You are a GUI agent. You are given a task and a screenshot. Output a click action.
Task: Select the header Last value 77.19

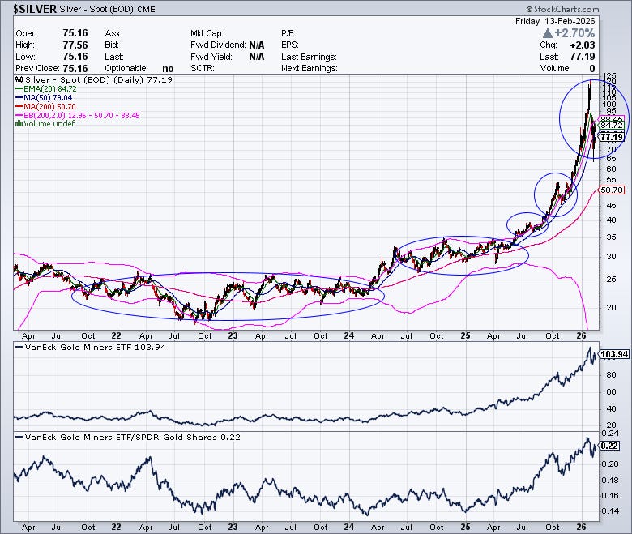[x=583, y=57]
